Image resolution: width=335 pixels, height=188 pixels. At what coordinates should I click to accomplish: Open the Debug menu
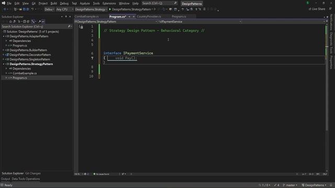64,4
